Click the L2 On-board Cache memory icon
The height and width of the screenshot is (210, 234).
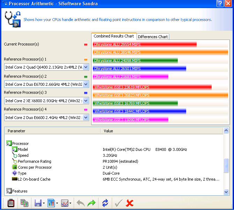coord(14,179)
